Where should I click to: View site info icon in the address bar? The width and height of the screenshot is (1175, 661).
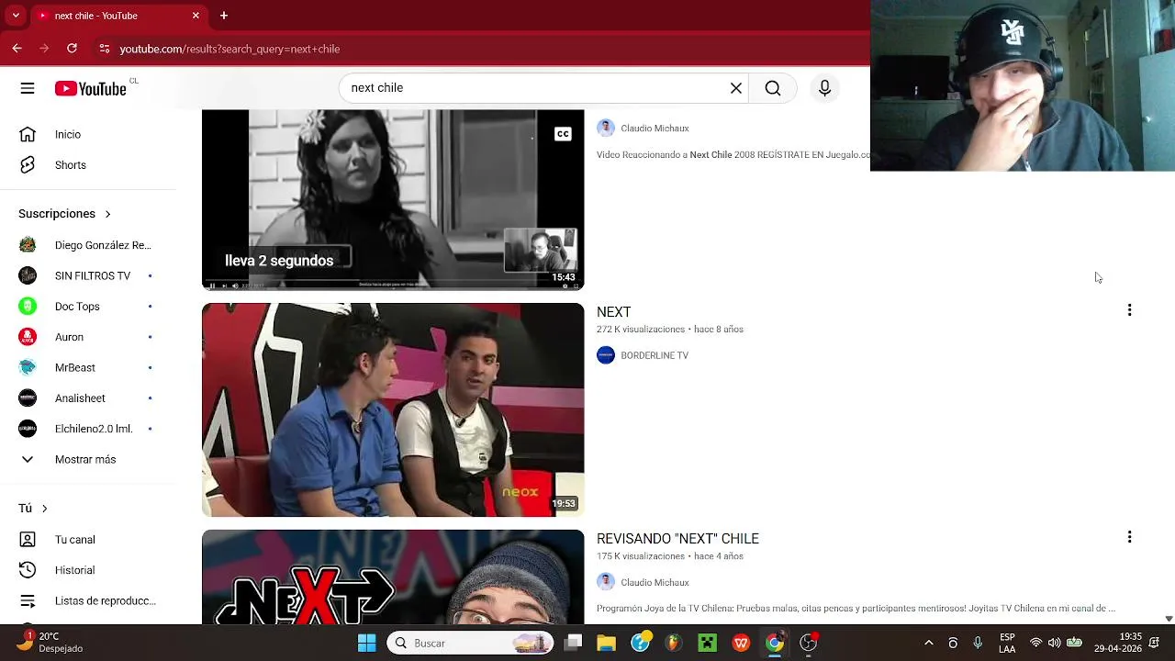coord(105,49)
